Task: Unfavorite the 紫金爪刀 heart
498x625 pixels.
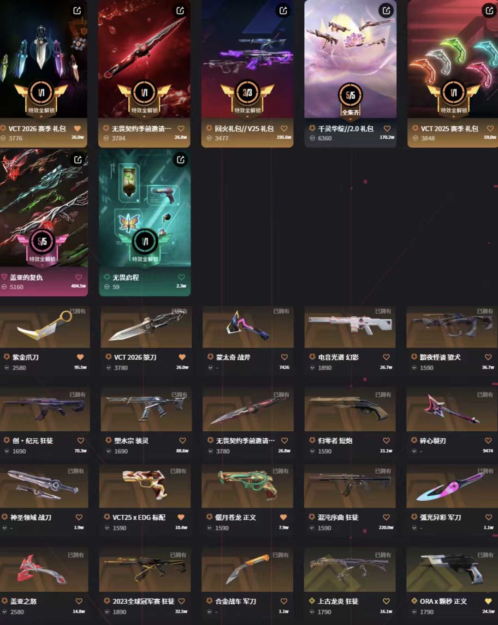Action: (80, 357)
